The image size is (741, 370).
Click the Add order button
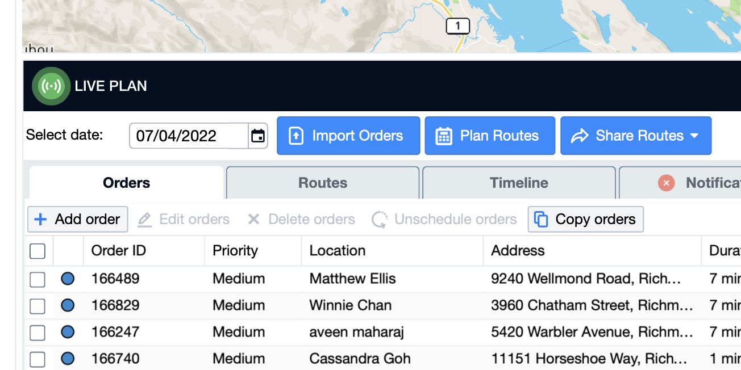click(78, 220)
